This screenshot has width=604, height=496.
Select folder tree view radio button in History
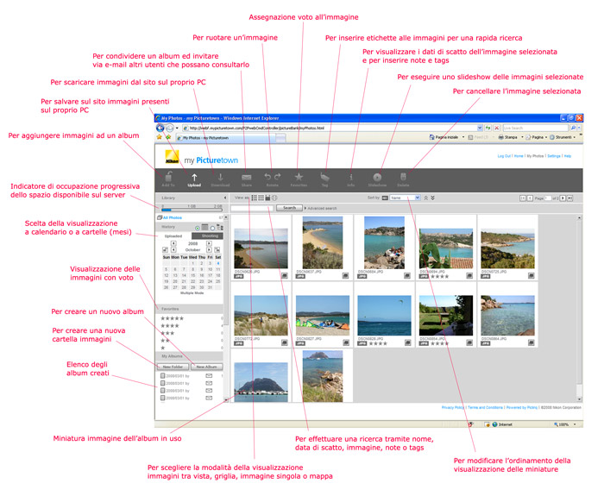coord(212,228)
